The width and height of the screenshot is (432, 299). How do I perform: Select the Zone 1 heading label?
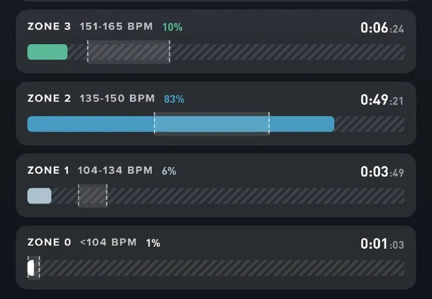[x=48, y=170]
